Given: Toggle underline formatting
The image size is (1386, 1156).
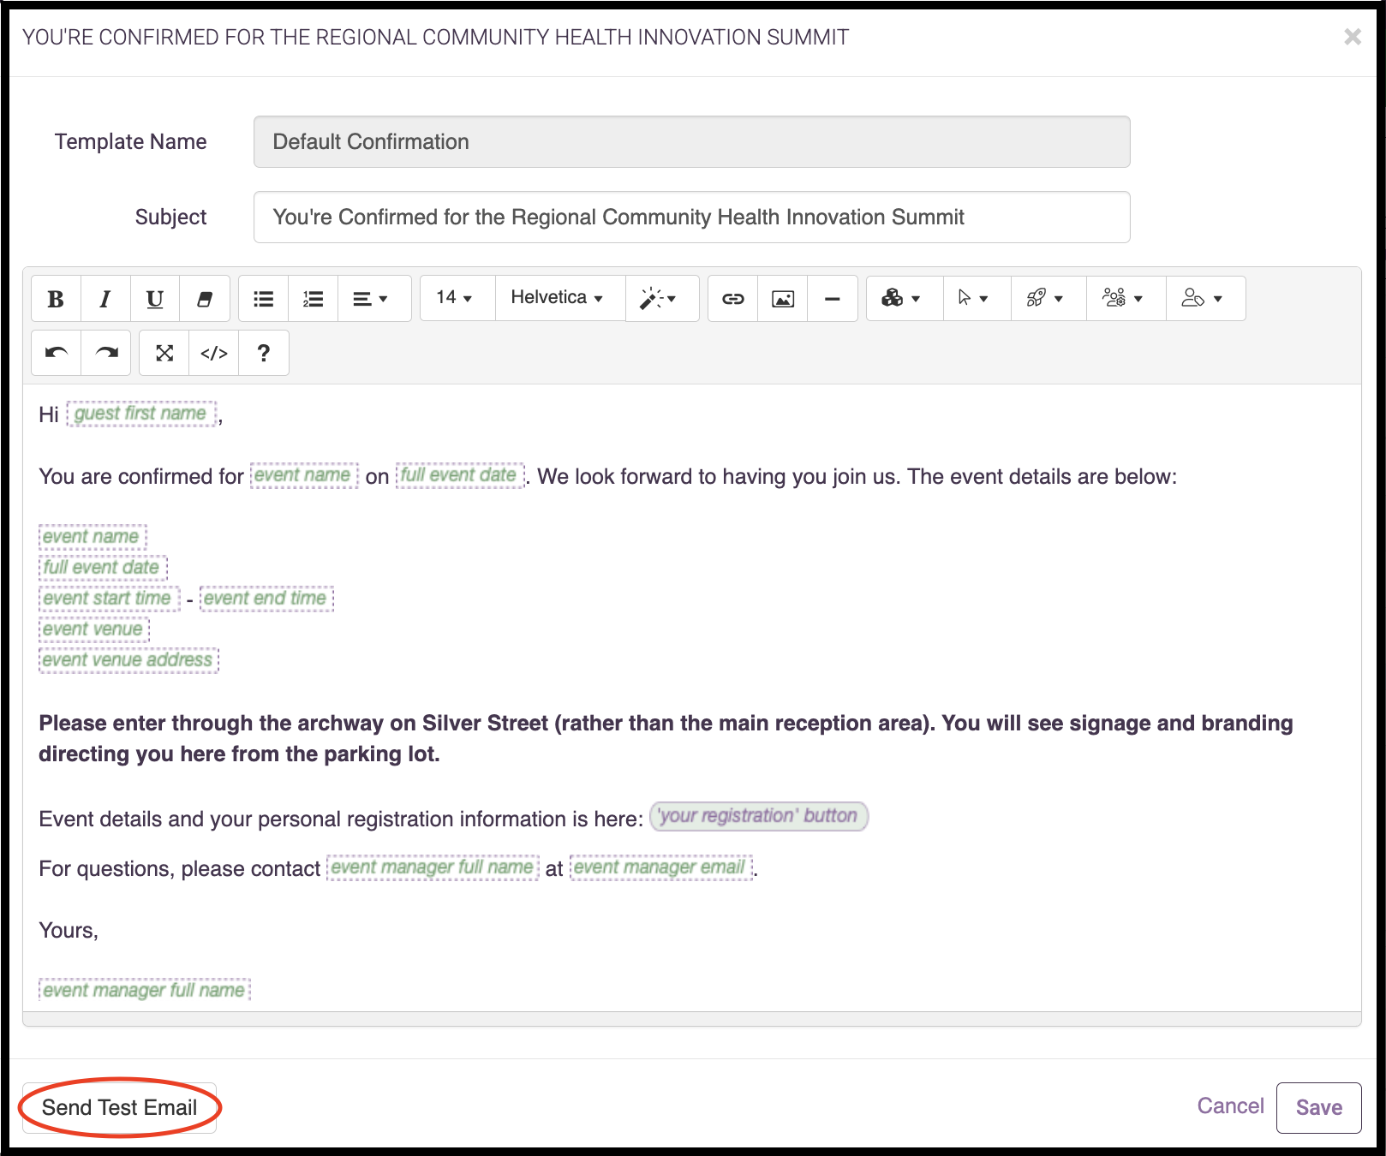Looking at the screenshot, I should tap(155, 299).
